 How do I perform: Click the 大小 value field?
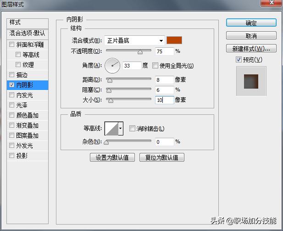[164, 100]
